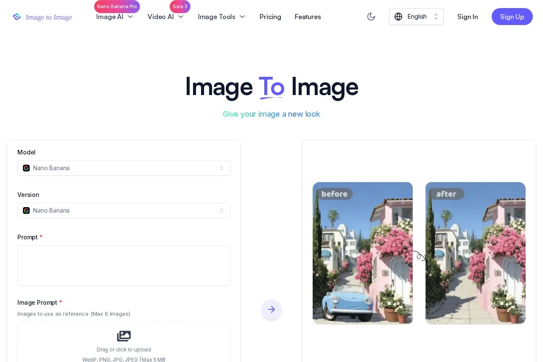Click the Sign In link
The height and width of the screenshot is (362, 543).
point(467,17)
